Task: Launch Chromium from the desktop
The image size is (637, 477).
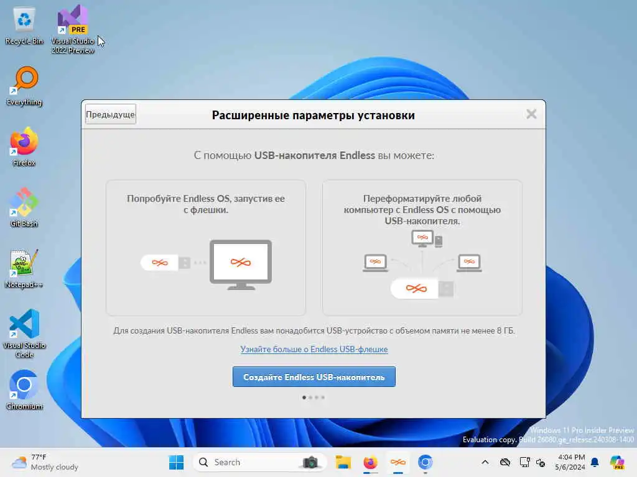Action: (24, 390)
